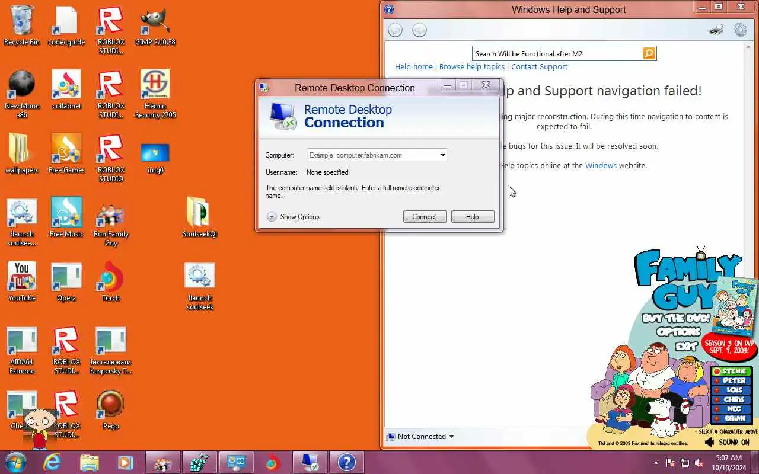
Task: Open the Recycle Bin desktop icon
Action: click(x=22, y=26)
